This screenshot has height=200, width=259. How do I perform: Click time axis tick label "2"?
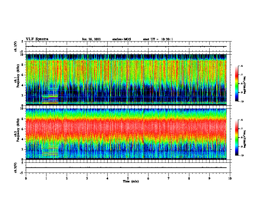(x=67, y=178)
